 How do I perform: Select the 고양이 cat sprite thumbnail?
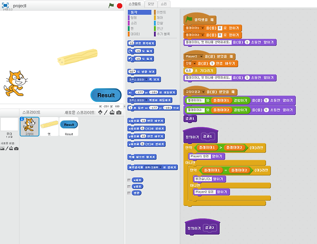(29, 127)
